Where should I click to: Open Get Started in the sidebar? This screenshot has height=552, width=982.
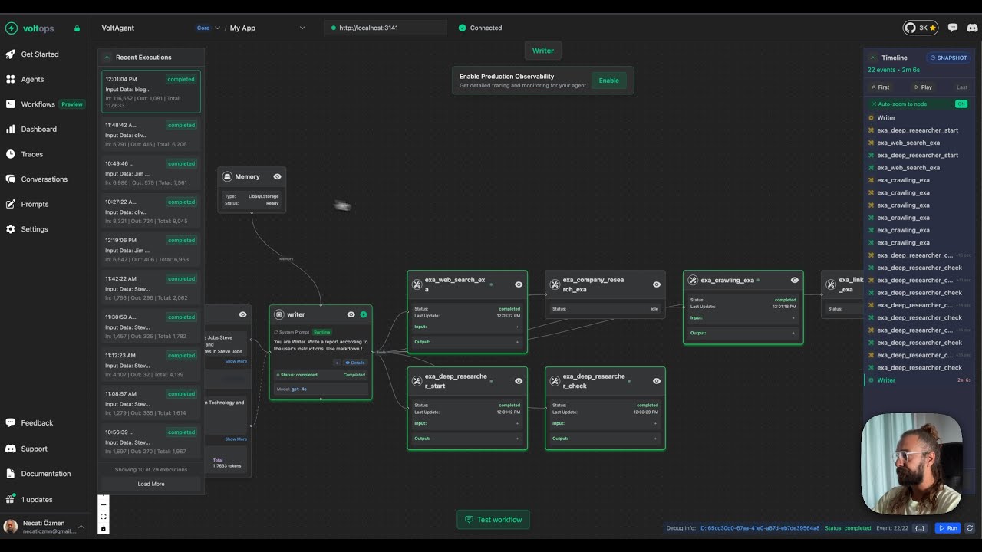[x=40, y=54]
